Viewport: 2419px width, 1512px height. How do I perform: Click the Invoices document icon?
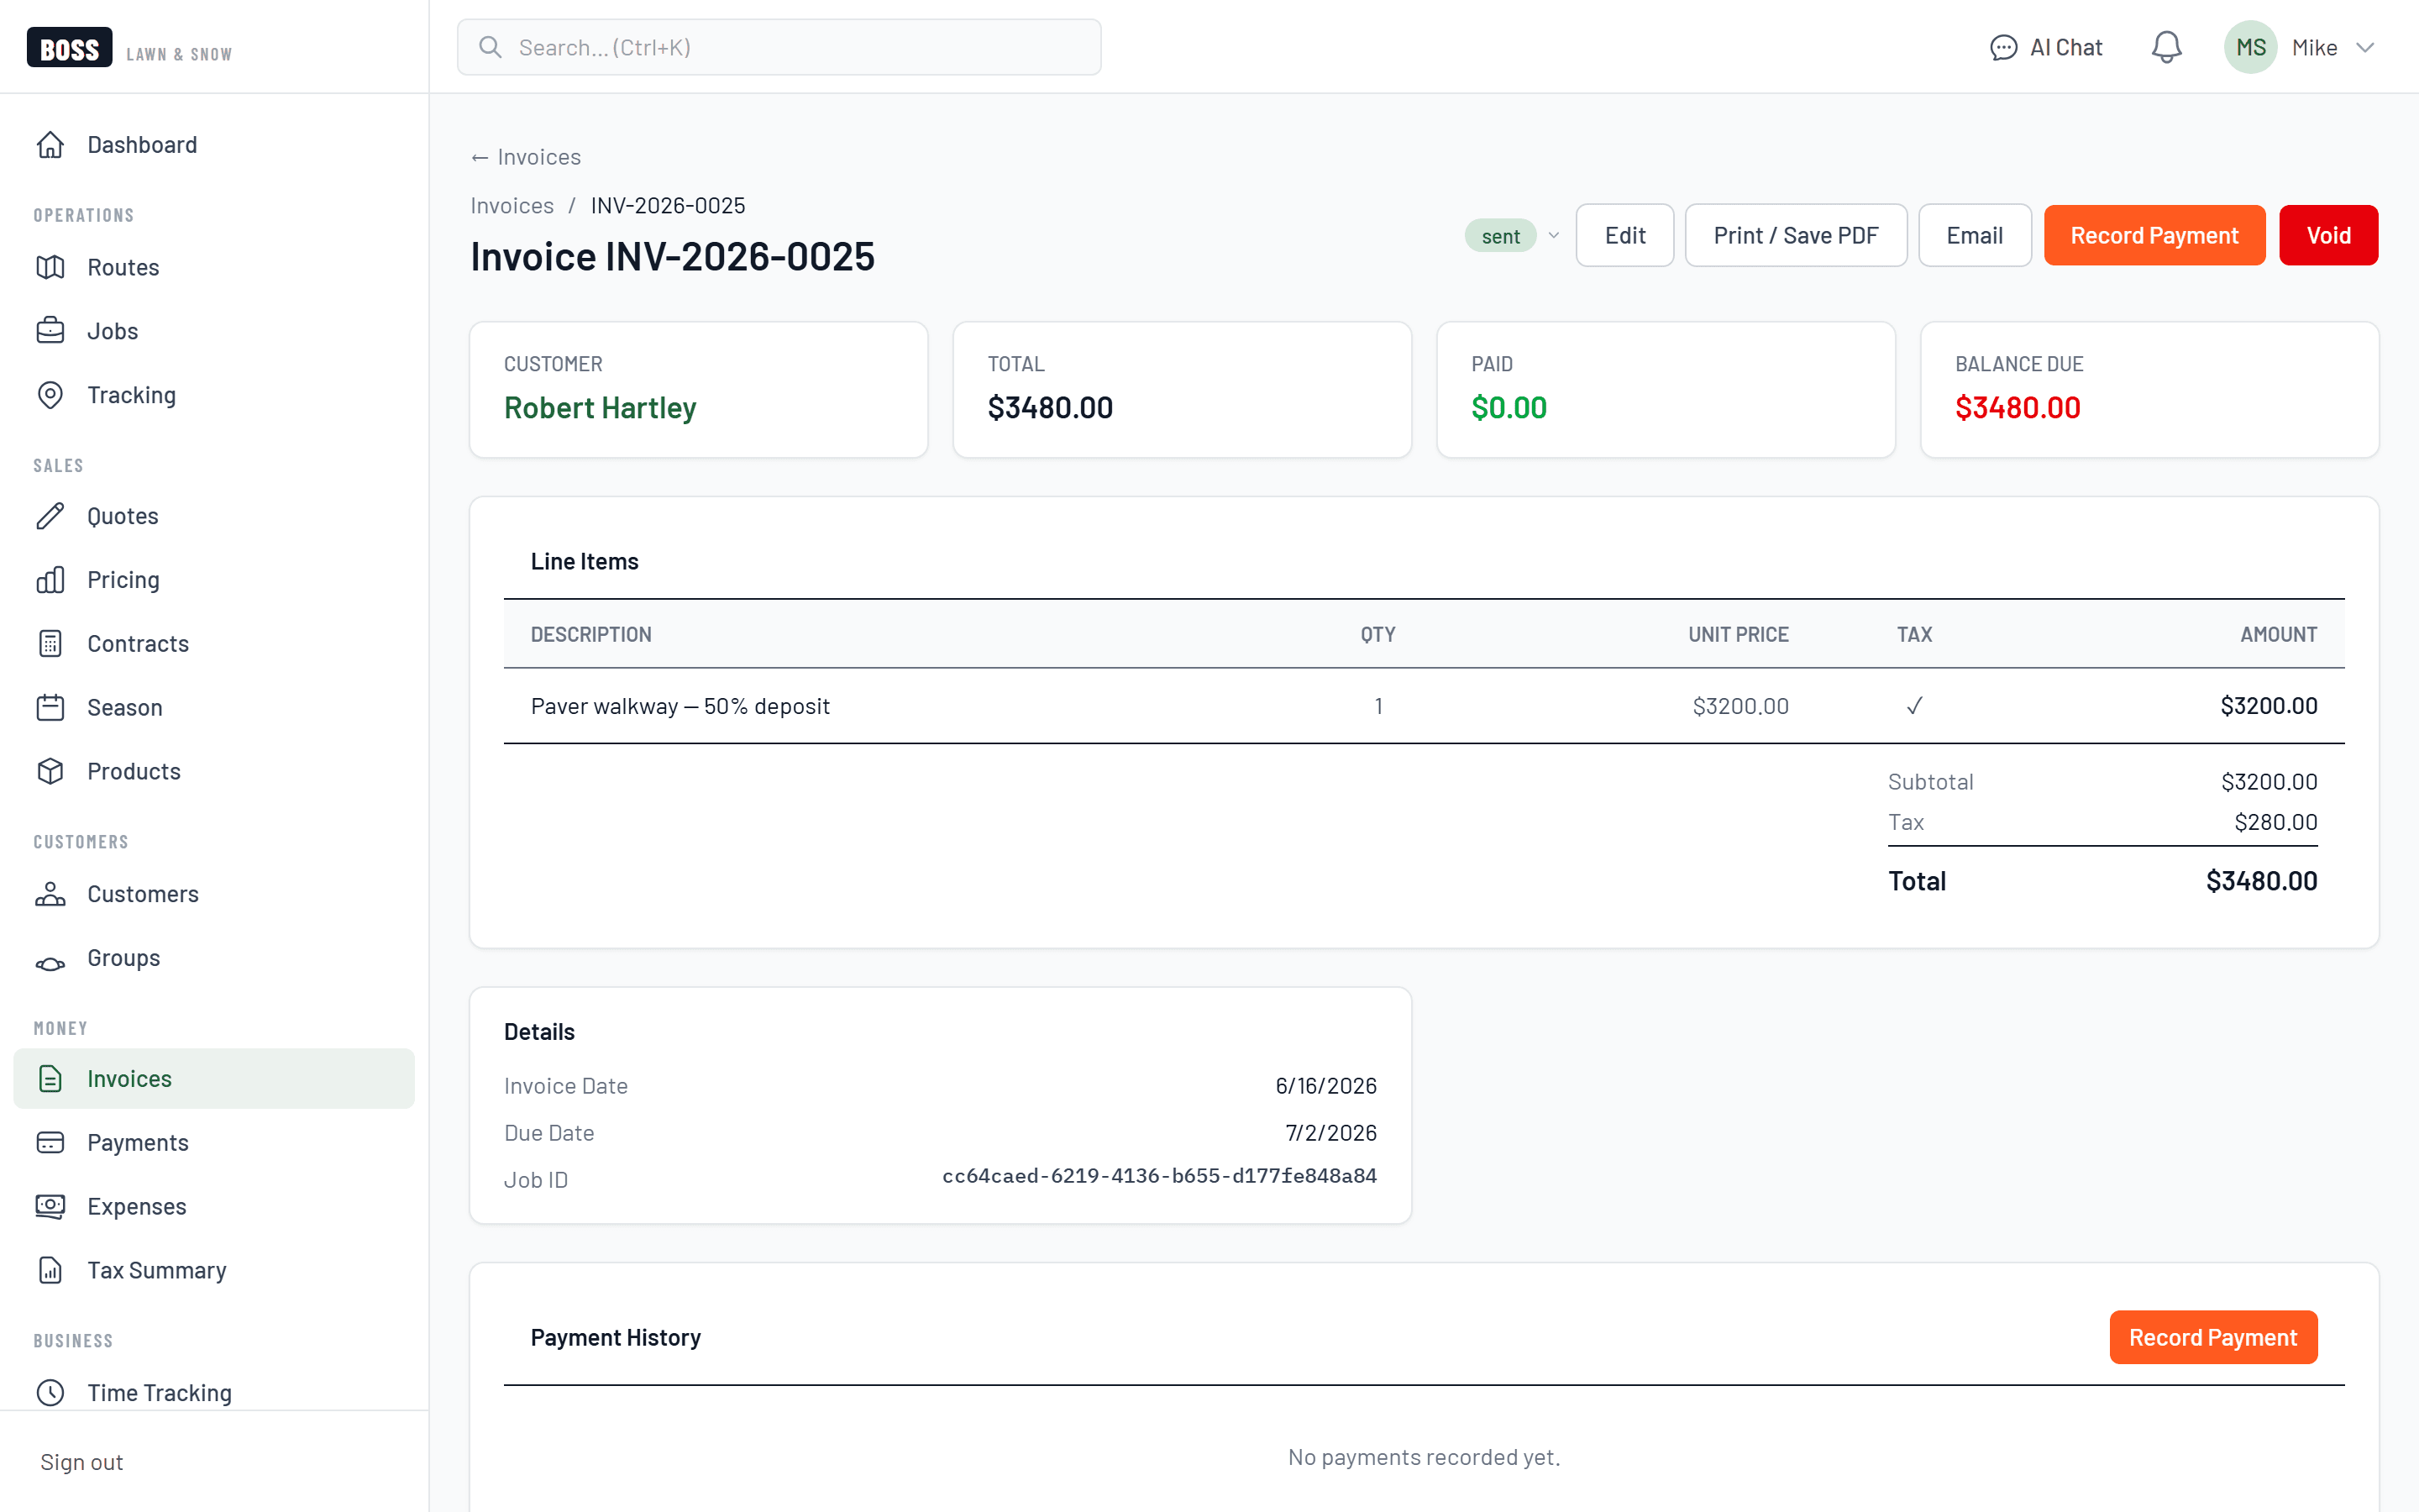coord(50,1079)
